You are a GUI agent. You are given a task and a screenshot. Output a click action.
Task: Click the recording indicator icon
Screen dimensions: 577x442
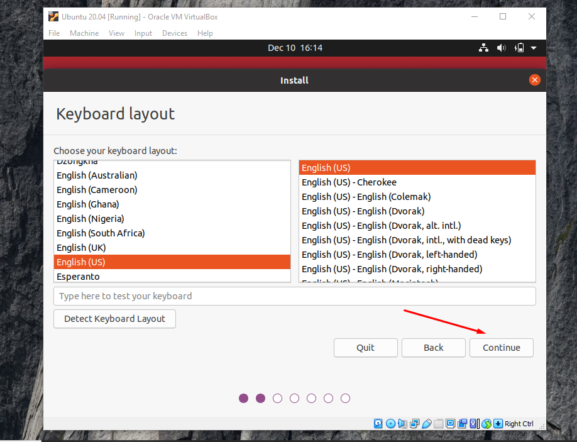462,423
